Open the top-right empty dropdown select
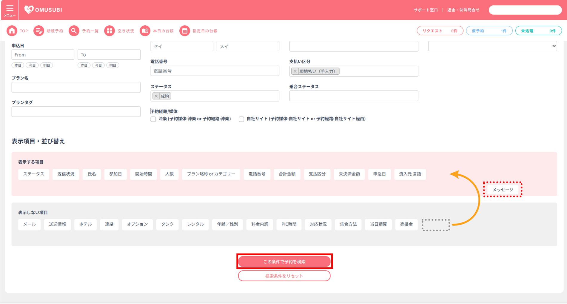This screenshot has height=304, width=567. pyautogui.click(x=492, y=46)
